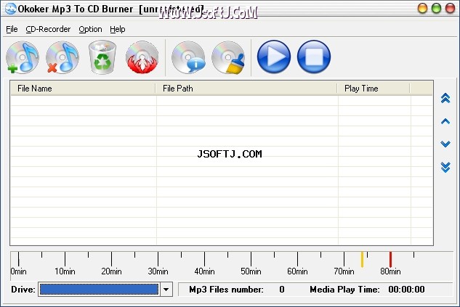The width and height of the screenshot is (460, 307).
Task: Click the Mp3 Files number label
Action: [226, 290]
